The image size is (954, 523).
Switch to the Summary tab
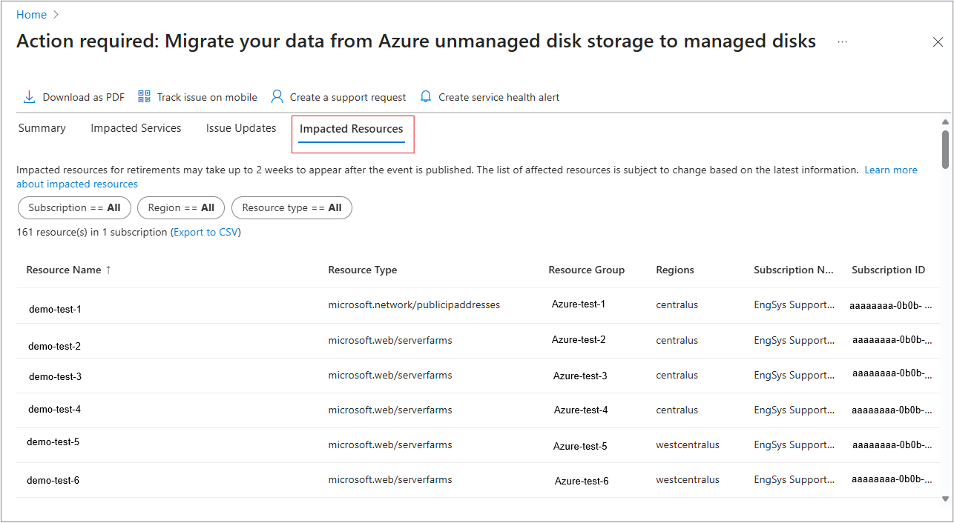point(42,127)
